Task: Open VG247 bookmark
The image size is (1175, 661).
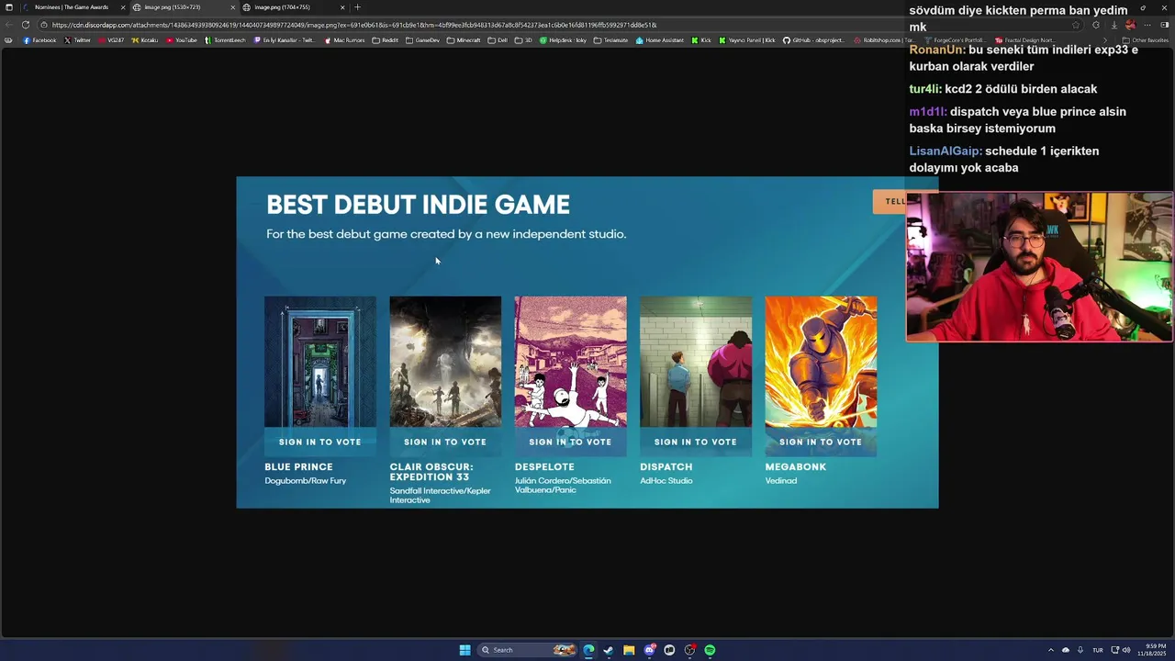Action: (111, 40)
